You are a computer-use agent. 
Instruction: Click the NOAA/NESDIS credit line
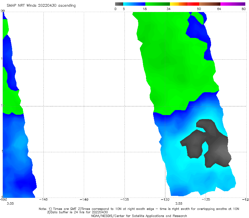point(139,216)
